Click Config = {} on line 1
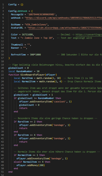 16,4
